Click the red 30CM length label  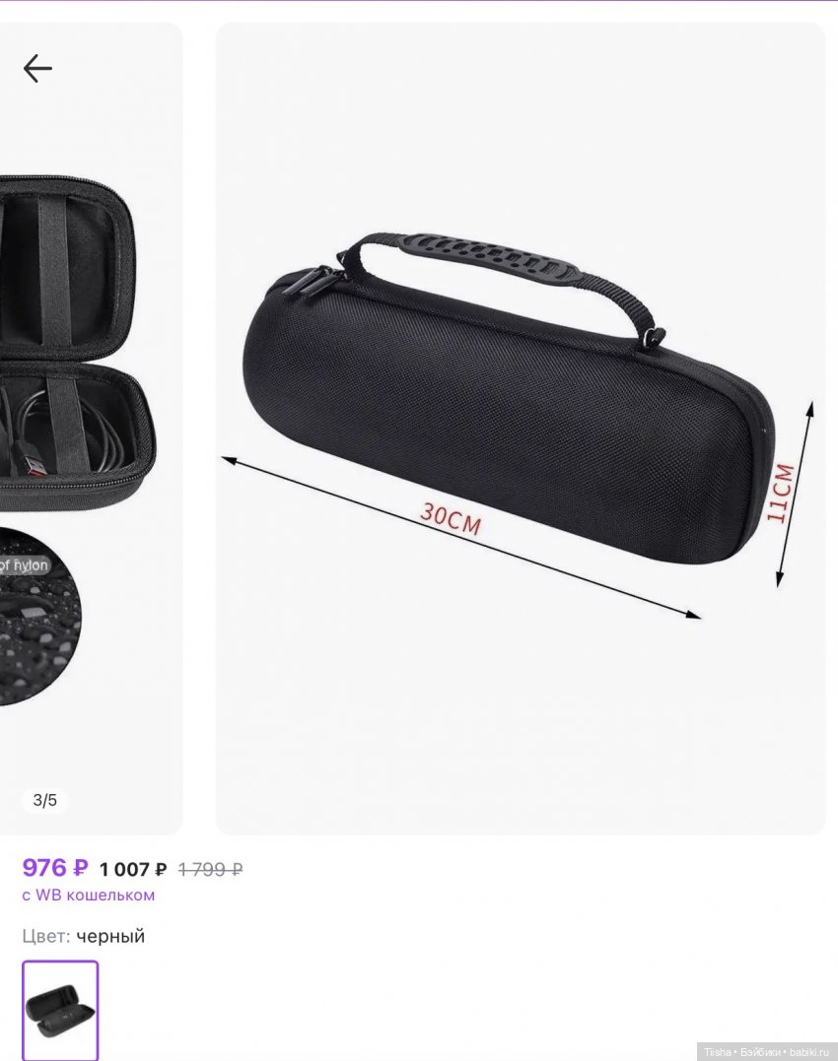pos(451,518)
